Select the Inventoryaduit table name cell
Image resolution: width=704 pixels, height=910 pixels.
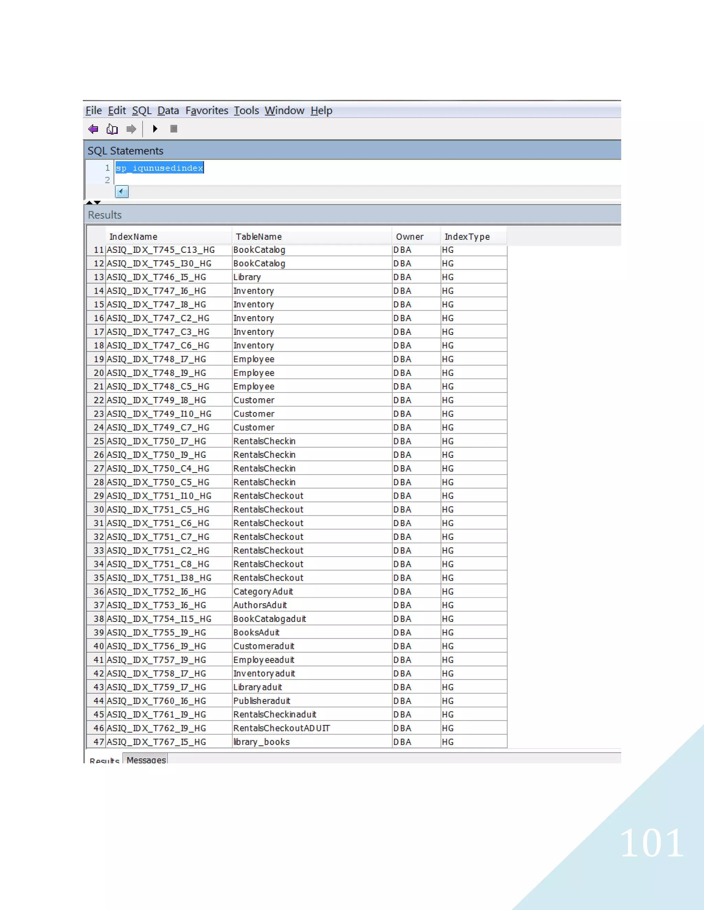(311, 673)
